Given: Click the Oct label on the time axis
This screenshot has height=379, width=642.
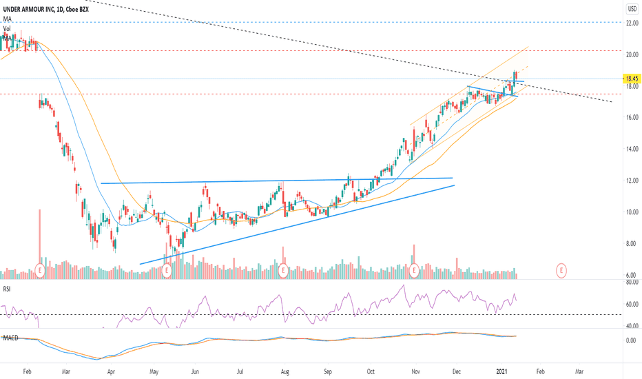Looking at the screenshot, I should click(x=371, y=371).
